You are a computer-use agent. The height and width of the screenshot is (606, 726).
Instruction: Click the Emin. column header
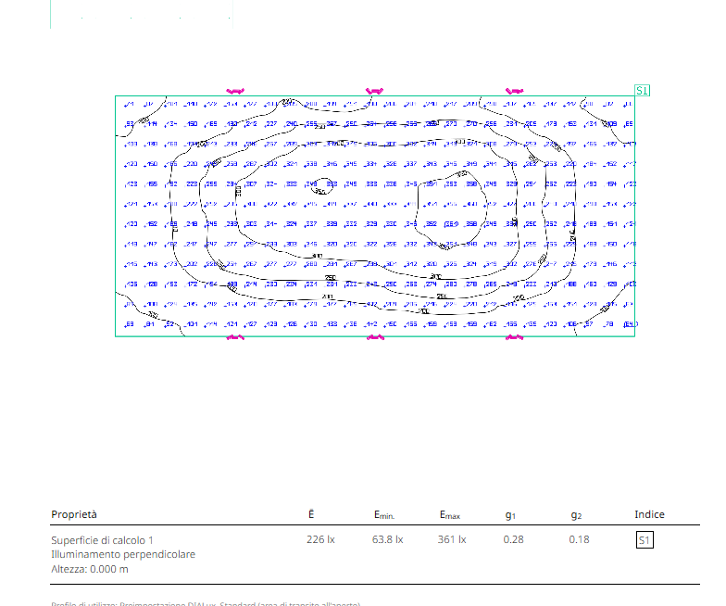(388, 515)
